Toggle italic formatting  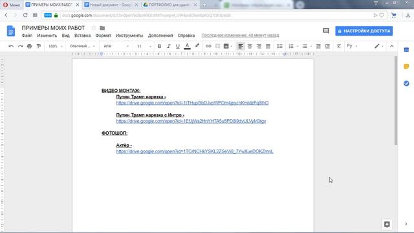[x=168, y=46]
